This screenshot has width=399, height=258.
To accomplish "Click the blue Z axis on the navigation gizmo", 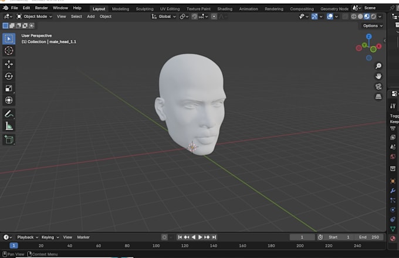I will pyautogui.click(x=368, y=36).
